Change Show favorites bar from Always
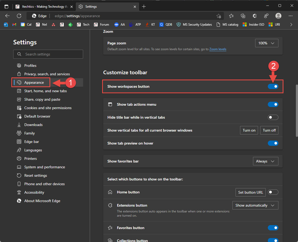Viewport: 298px width, 242px height. point(265,161)
